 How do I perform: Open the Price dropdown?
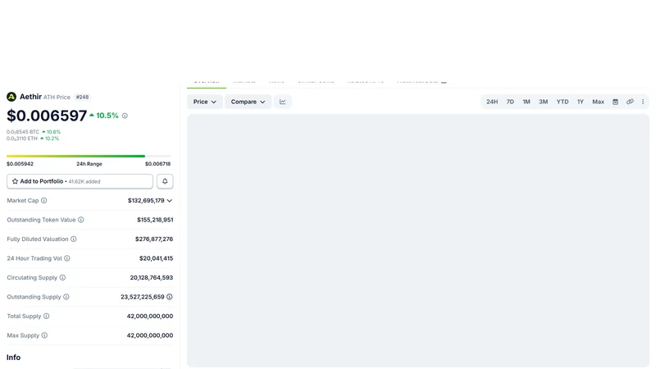click(x=204, y=102)
